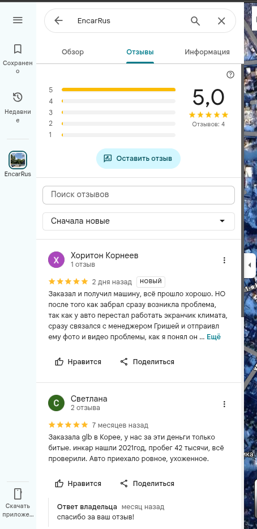Screen dimensions: 257x529
Task: Open the download app phone icon
Action: [18, 494]
